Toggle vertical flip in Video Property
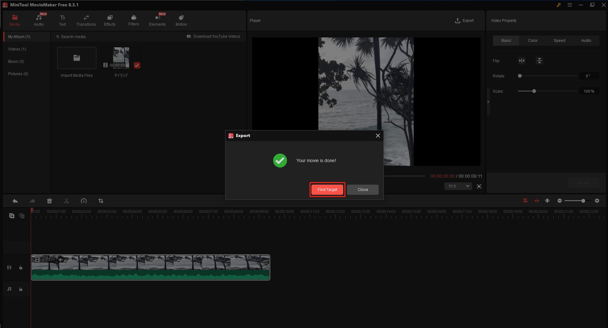This screenshot has height=328, width=608. (x=539, y=61)
